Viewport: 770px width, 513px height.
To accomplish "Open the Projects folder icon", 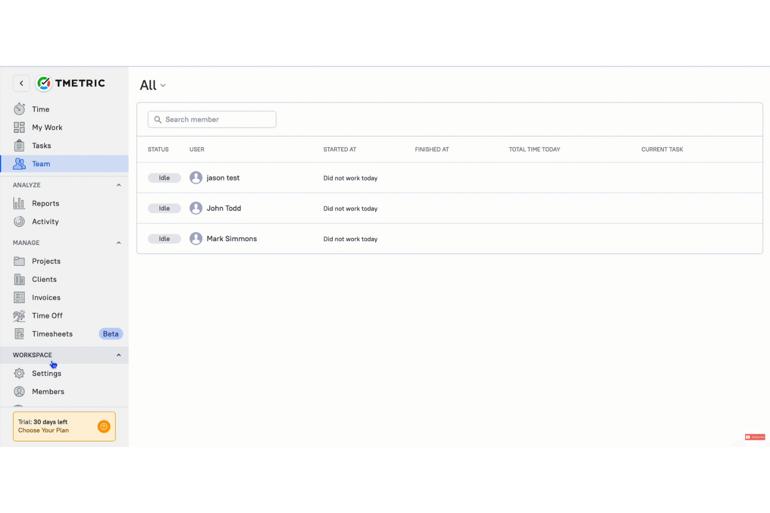I will tap(19, 261).
